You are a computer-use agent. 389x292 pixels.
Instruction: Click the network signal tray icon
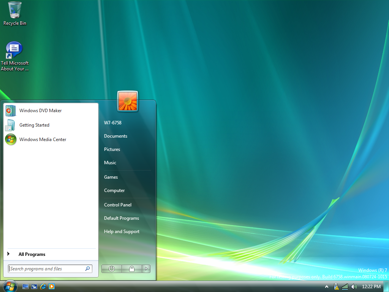345,286
